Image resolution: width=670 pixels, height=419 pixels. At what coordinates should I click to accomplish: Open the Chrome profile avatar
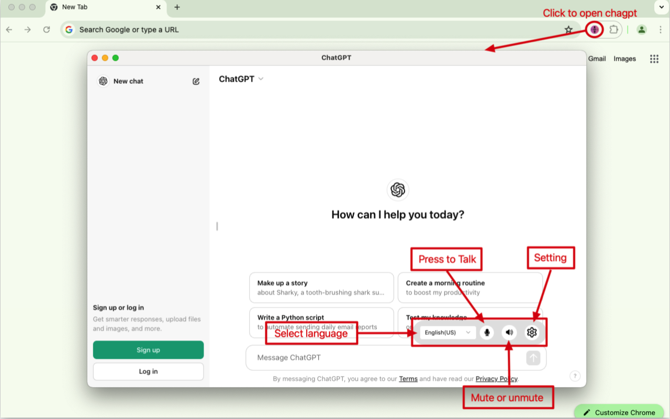[642, 30]
